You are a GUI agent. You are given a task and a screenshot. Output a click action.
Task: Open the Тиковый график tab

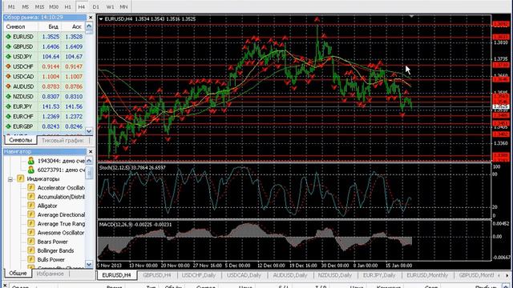(63, 141)
